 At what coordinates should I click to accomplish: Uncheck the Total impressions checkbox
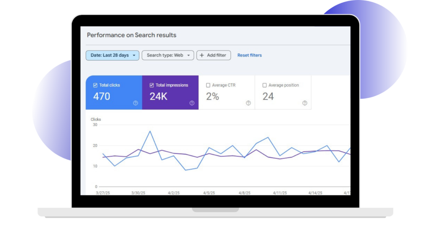coord(152,85)
